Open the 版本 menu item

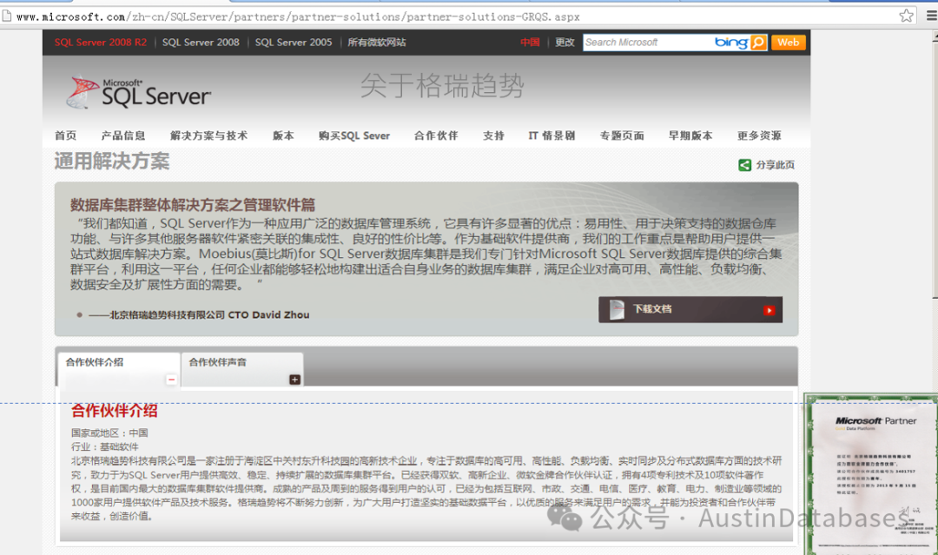[283, 135]
